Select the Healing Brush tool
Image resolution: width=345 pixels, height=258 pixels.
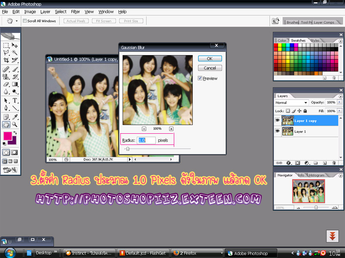6,70
